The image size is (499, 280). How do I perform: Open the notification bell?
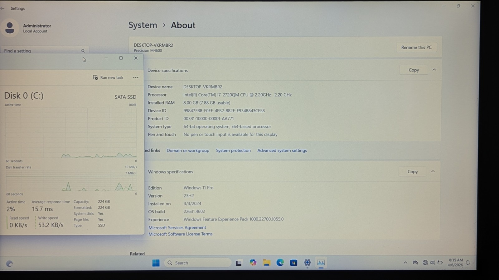tap(468, 263)
